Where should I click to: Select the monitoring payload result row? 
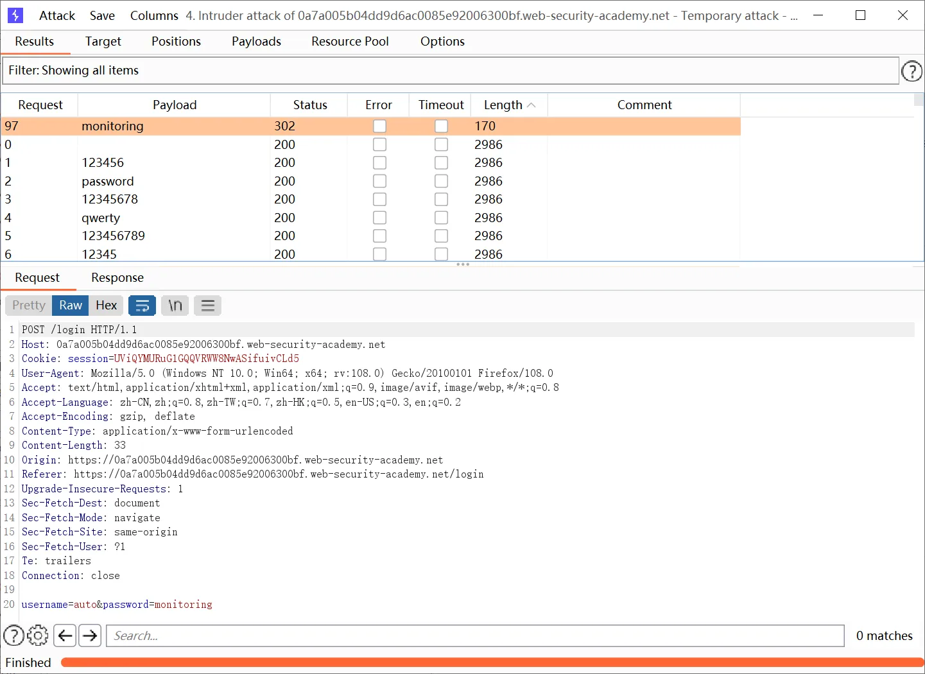point(371,126)
